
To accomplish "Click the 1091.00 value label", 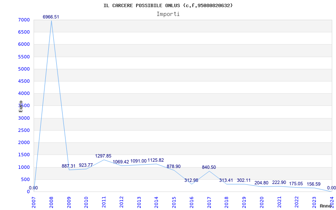I will click(x=139, y=161).
